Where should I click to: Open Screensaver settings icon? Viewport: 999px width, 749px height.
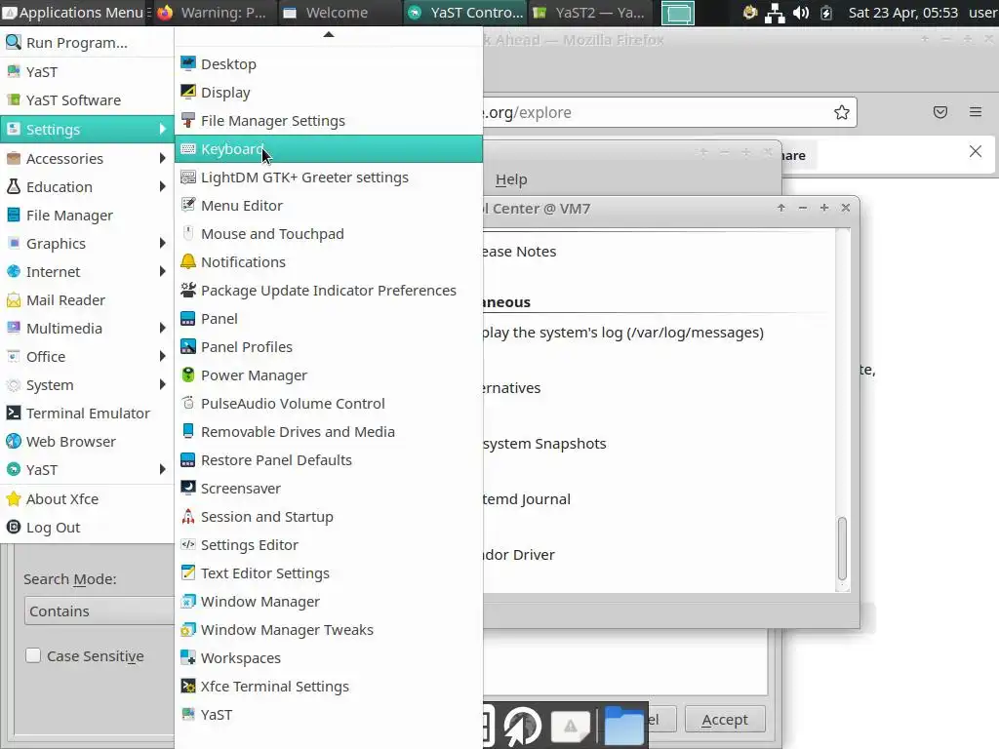coord(188,488)
